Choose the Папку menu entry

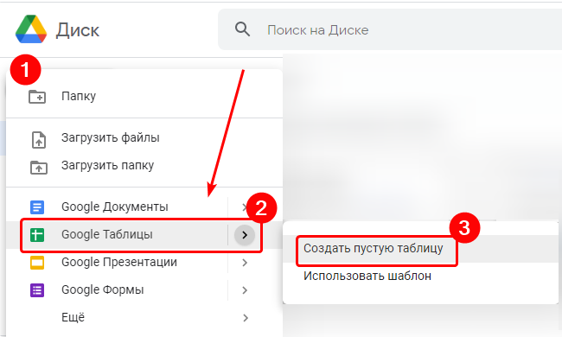pyautogui.click(x=79, y=96)
